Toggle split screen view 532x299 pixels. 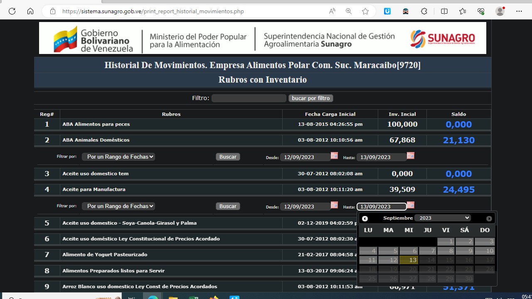[444, 11]
